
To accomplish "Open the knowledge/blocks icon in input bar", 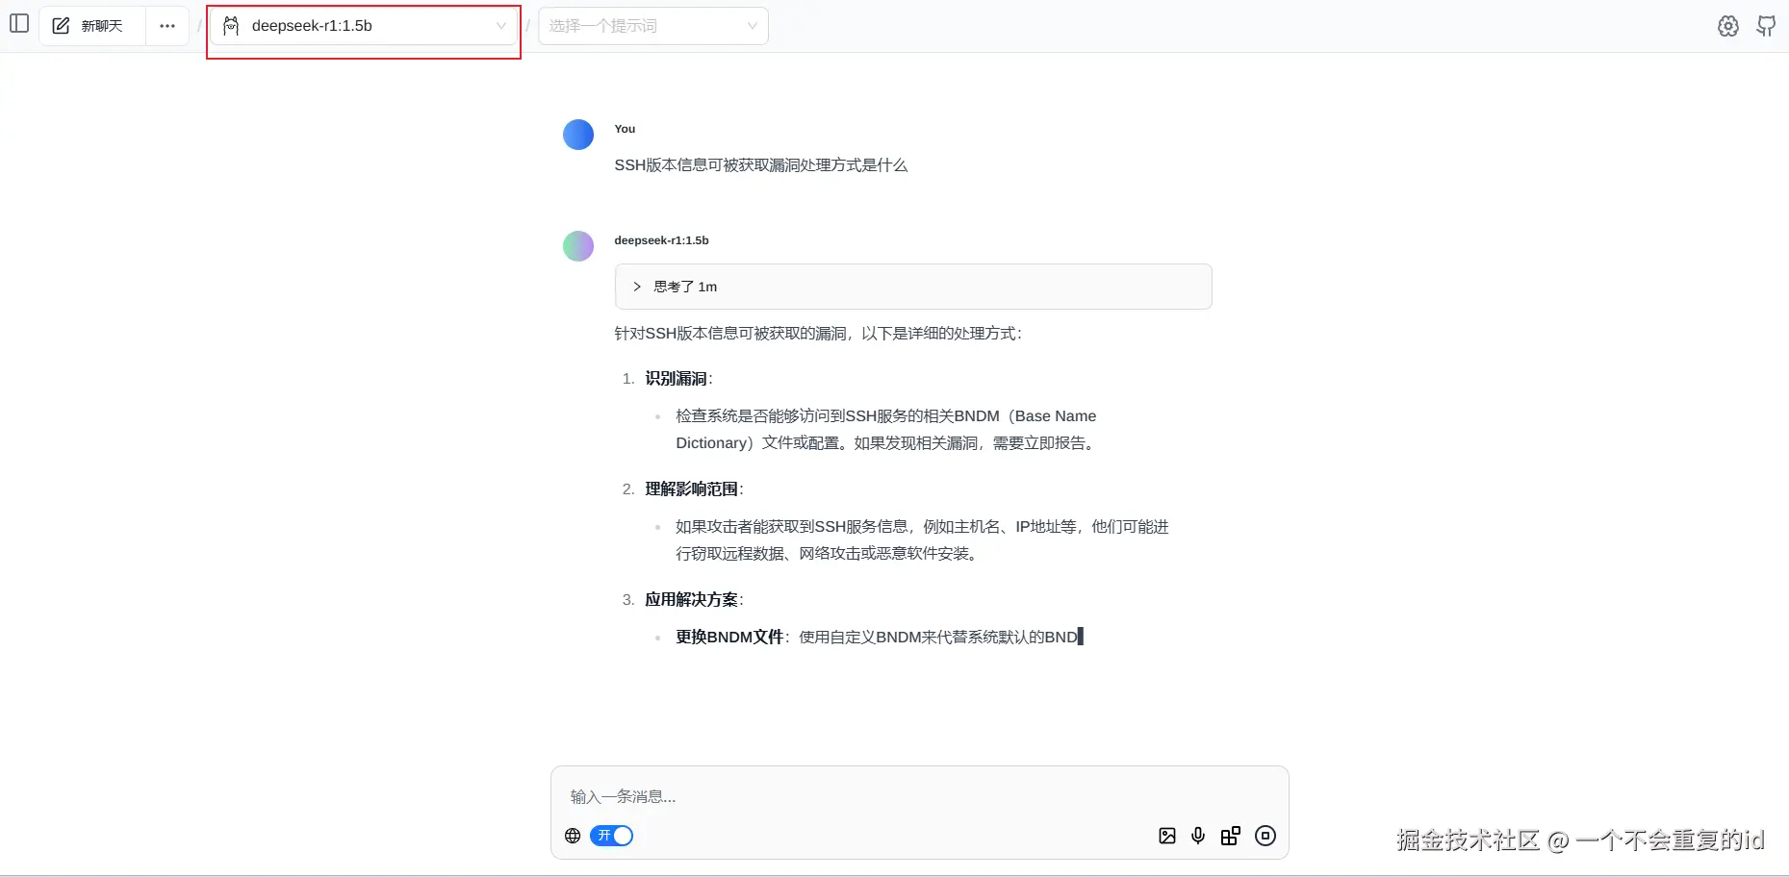I will [x=1231, y=836].
